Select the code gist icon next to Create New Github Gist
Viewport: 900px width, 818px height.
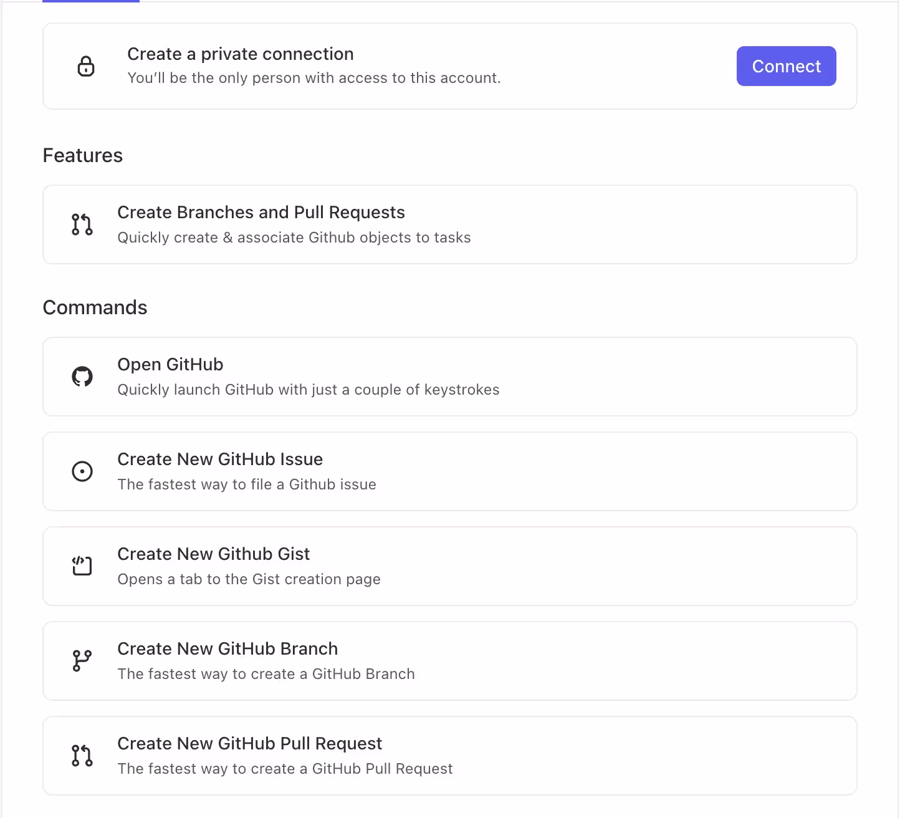[82, 566]
